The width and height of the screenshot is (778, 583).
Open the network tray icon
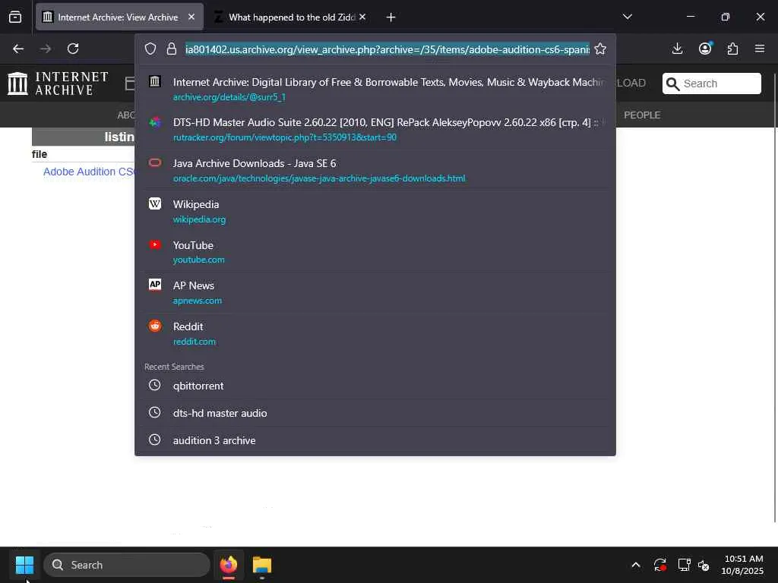click(x=685, y=565)
